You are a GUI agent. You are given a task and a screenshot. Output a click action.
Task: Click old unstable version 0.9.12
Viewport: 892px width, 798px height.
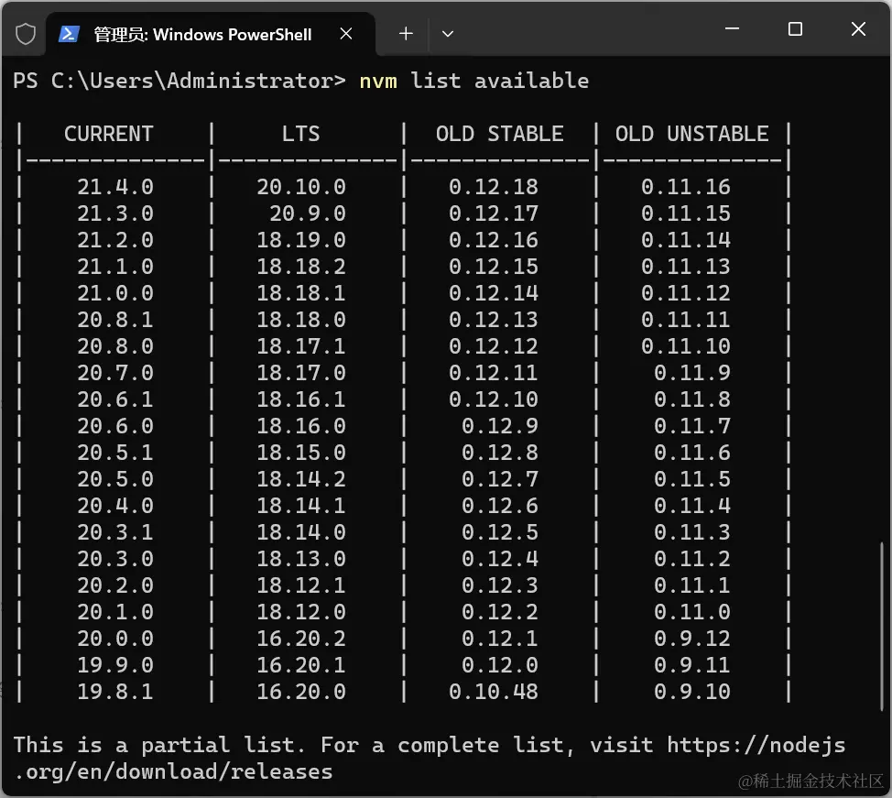pos(691,638)
